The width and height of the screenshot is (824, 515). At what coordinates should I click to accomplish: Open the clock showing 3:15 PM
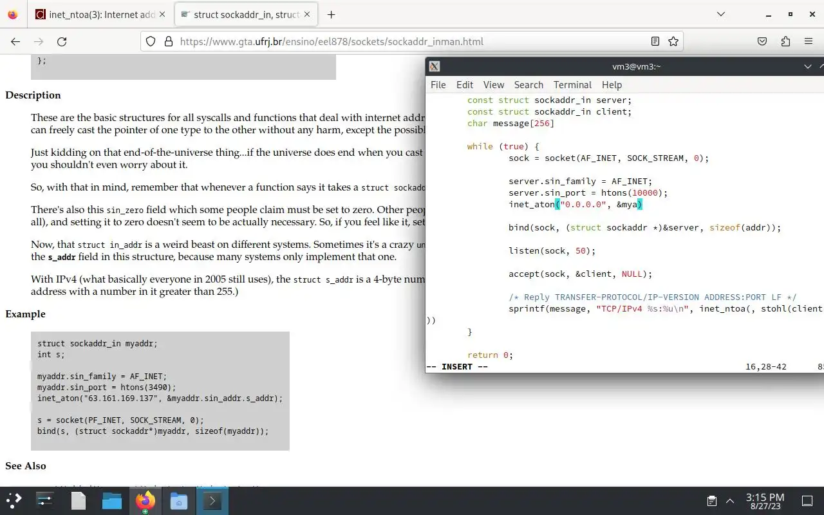765,501
